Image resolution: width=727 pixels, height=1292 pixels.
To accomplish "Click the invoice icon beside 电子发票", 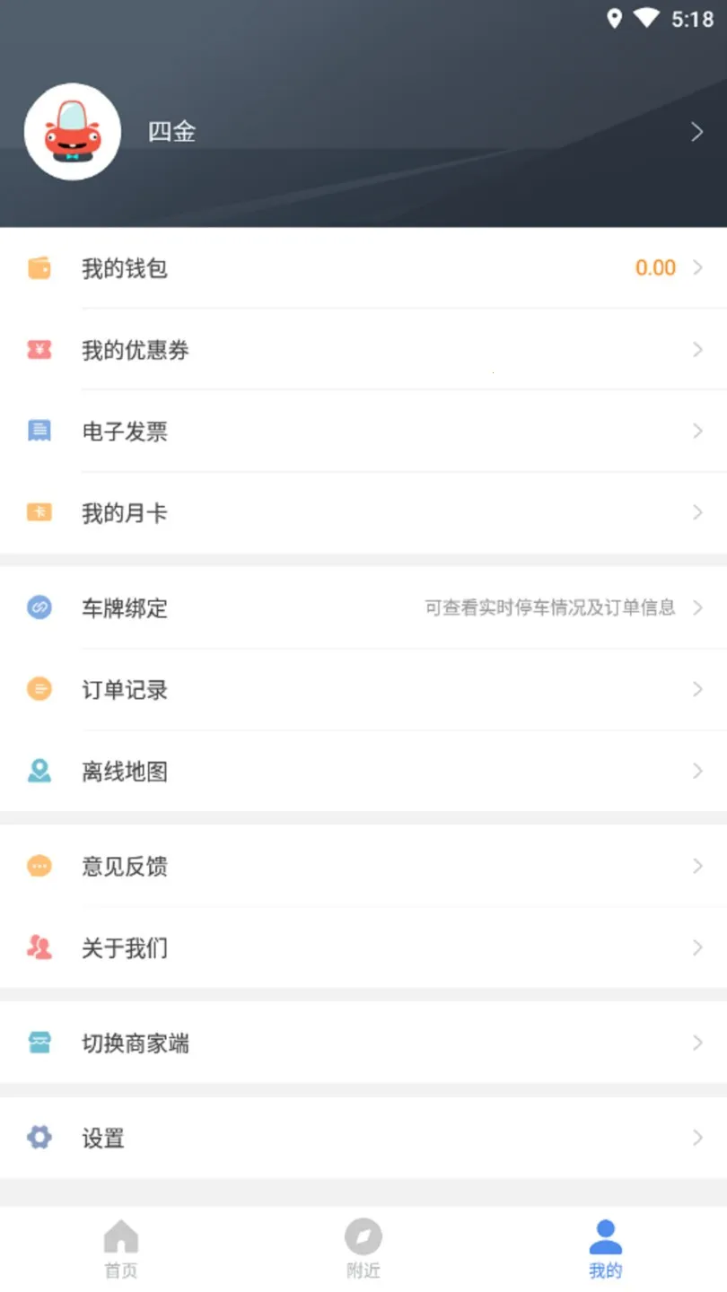I will coord(39,432).
